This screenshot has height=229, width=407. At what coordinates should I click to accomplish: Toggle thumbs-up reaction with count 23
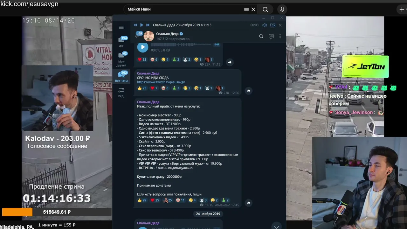pyautogui.click(x=142, y=88)
